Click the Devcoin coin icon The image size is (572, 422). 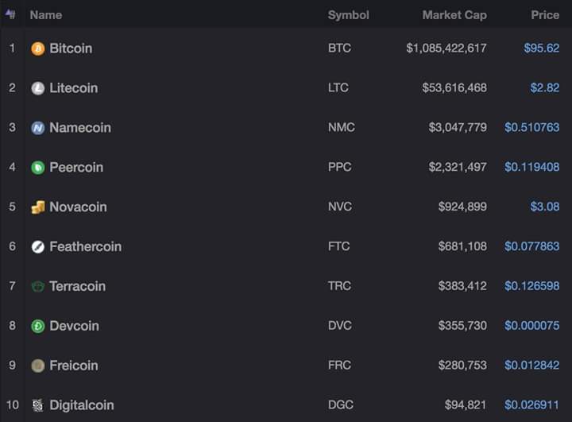point(38,326)
